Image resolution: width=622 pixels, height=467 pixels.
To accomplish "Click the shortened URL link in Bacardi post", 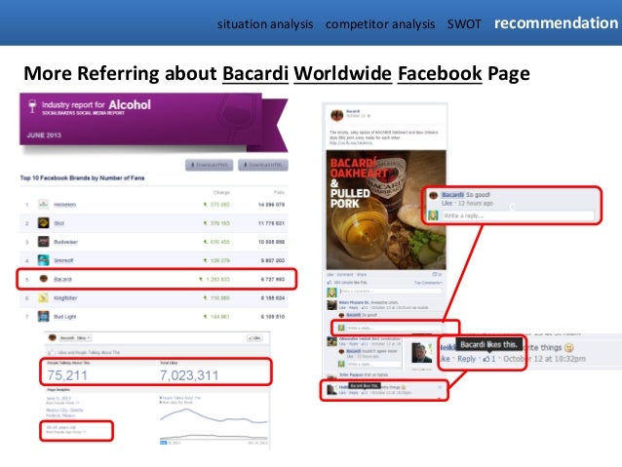I will [351, 143].
